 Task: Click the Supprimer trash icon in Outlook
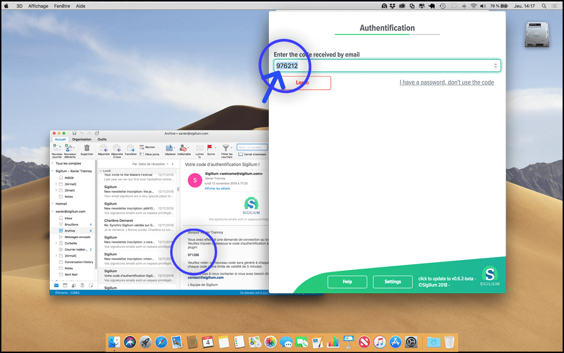(86, 148)
